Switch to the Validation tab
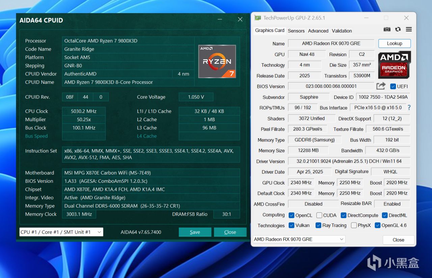This screenshot has height=278, width=432. 342,31
